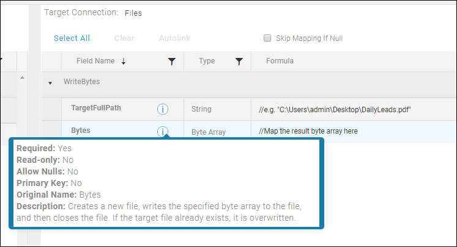The width and height of the screenshot is (457, 247).
Task: Click the Formula column header
Action: pos(280,61)
